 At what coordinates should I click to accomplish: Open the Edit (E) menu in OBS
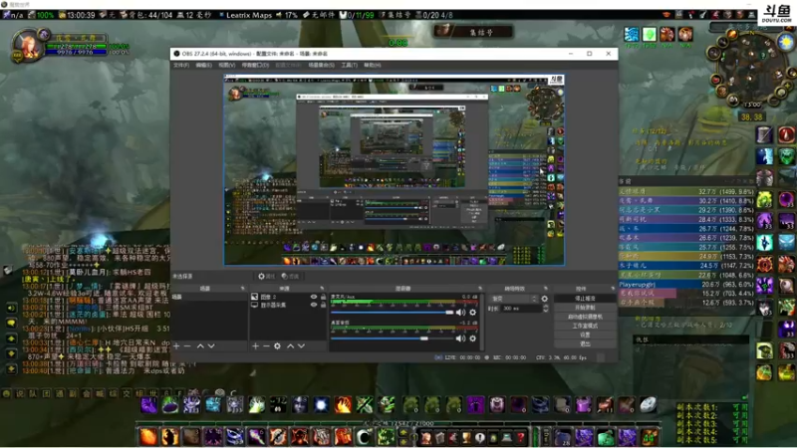click(x=204, y=65)
